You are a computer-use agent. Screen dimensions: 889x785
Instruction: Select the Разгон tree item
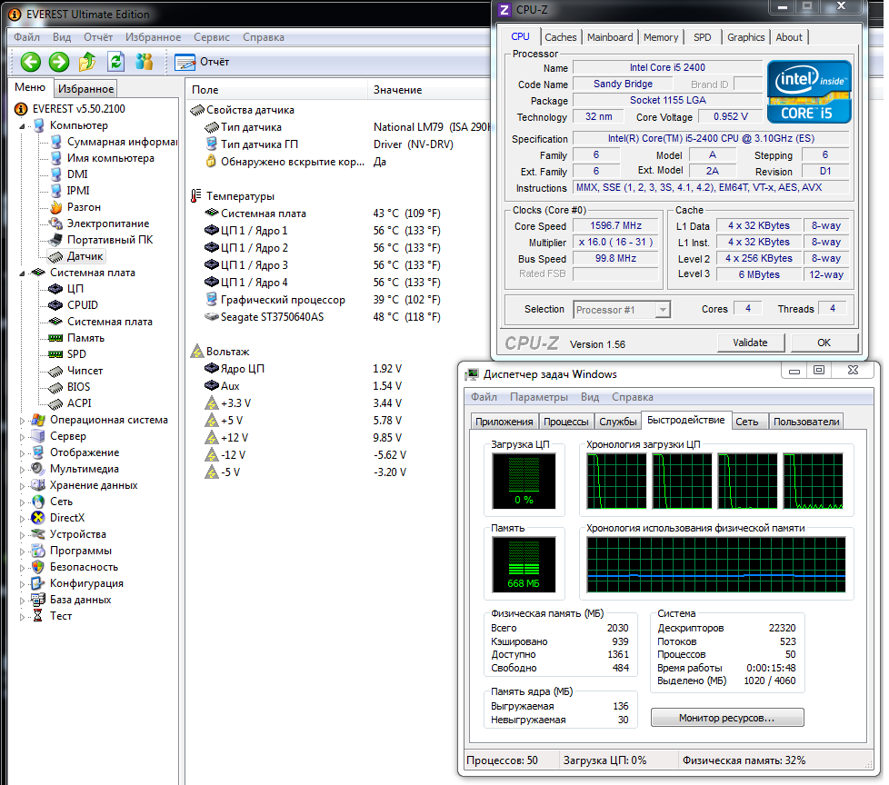tap(84, 207)
